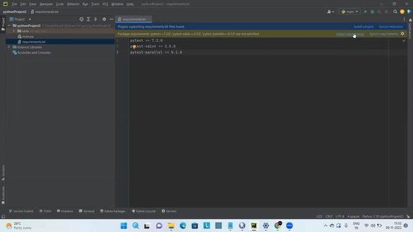Expand all in the Project panel
The width and height of the screenshot is (413, 232).
[88, 19]
